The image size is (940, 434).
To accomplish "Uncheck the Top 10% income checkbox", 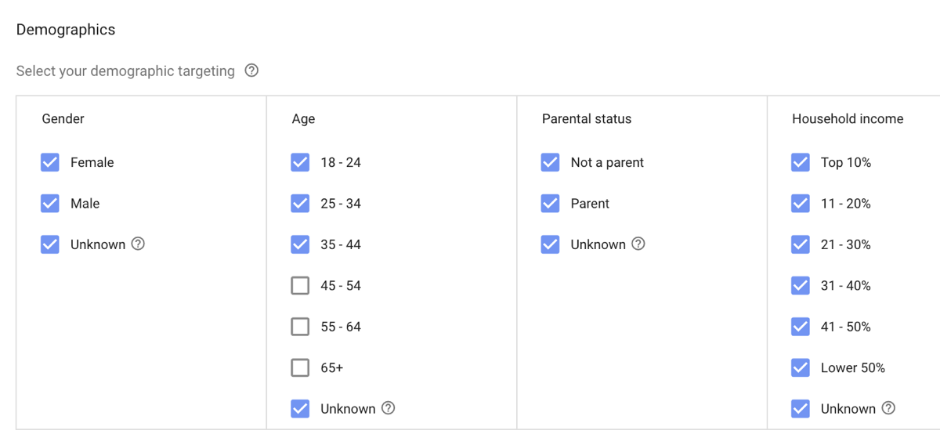I will point(801,162).
